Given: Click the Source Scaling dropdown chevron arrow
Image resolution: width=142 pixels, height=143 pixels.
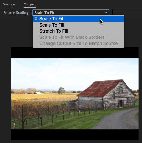Looking at the screenshot, I should pos(106,13).
